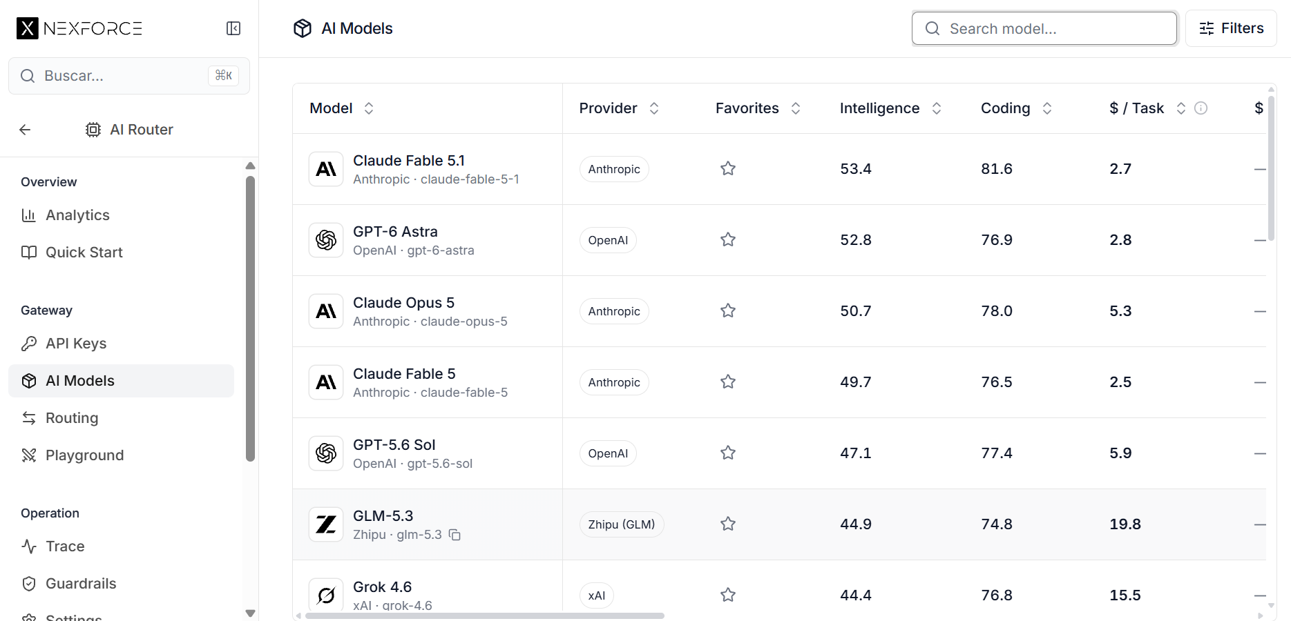Open the Analytics page
Viewport: 1291px width, 621px height.
[121, 215]
